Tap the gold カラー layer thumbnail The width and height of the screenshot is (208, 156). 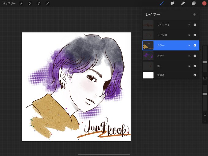(148, 45)
